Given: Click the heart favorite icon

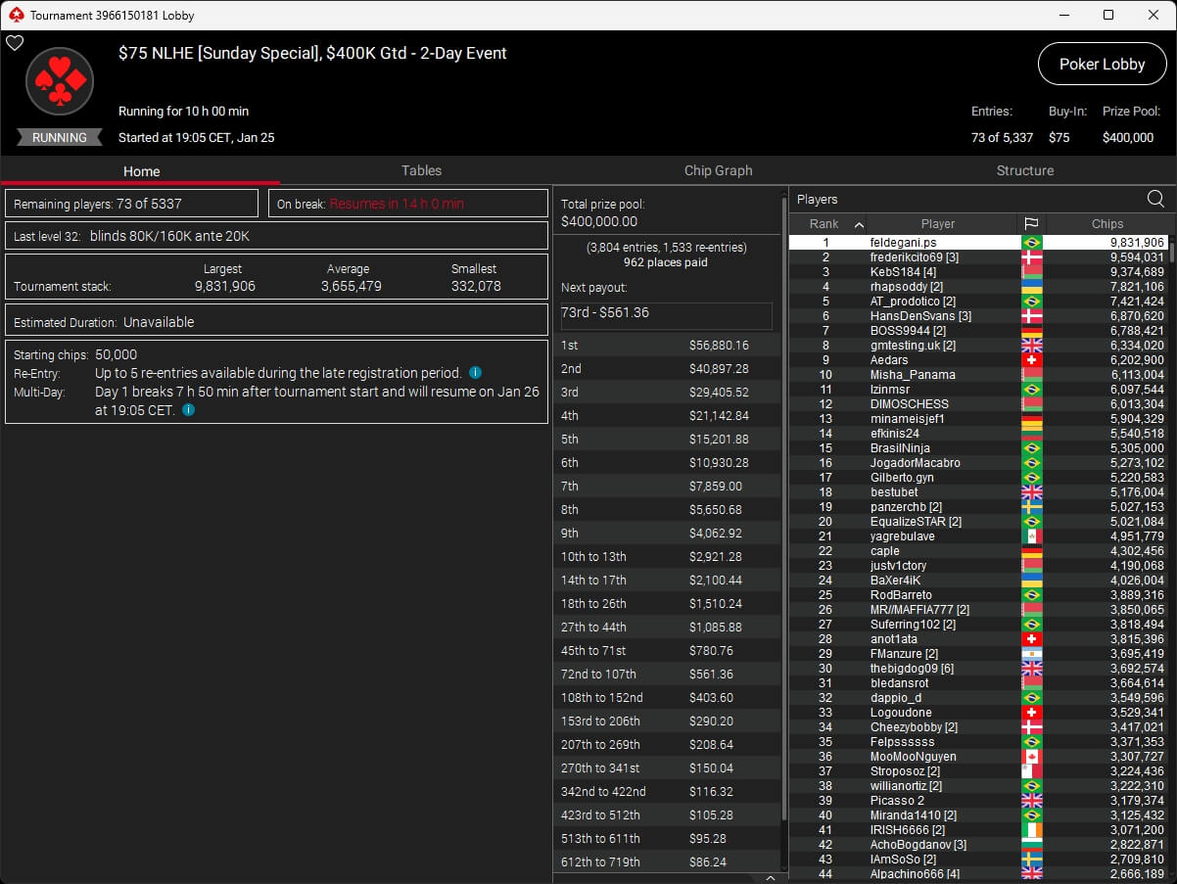Looking at the screenshot, I should tap(15, 43).
